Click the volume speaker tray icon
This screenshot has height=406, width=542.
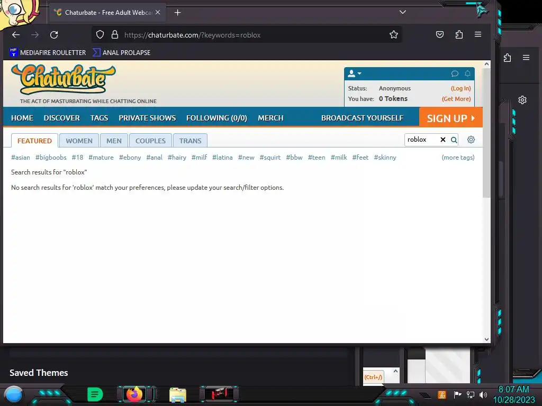(x=483, y=394)
